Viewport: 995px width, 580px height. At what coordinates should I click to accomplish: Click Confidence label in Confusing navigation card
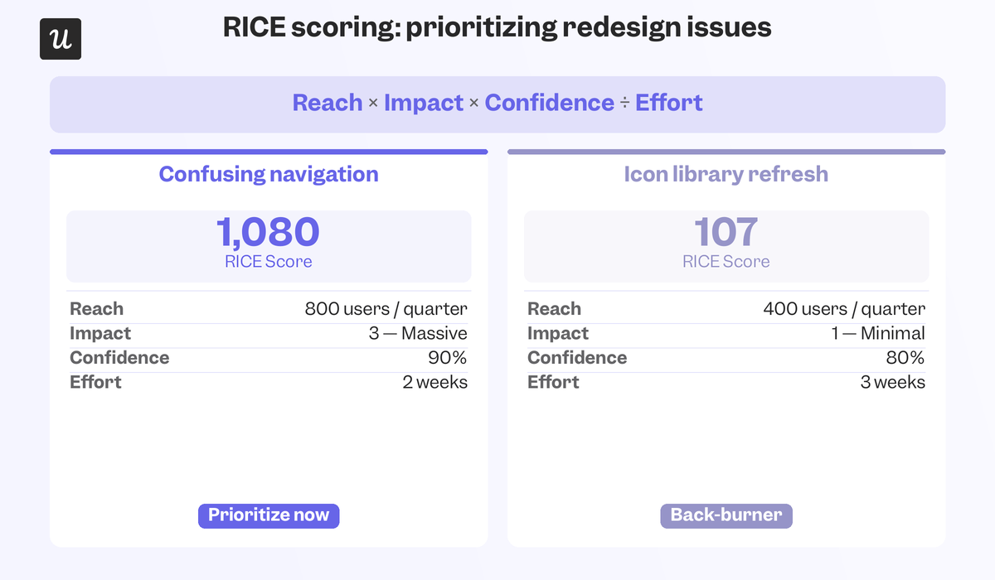tap(119, 358)
